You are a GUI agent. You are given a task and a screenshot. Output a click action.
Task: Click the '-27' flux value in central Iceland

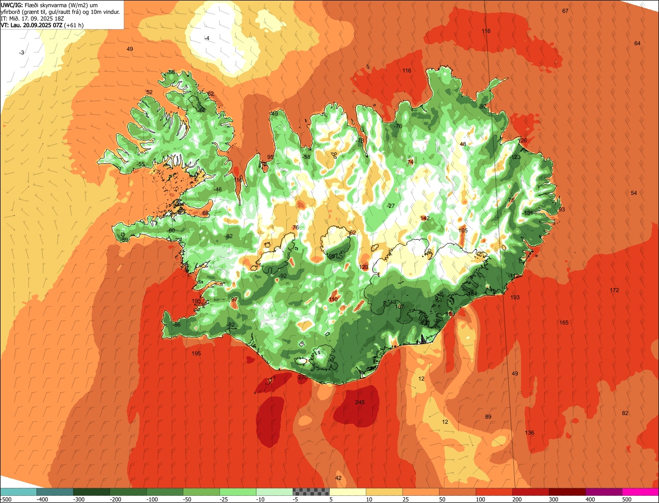click(x=391, y=206)
